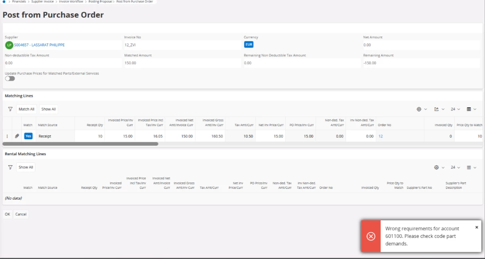Open row actions menu for Receipt line
485x259 pixels.
point(7,136)
